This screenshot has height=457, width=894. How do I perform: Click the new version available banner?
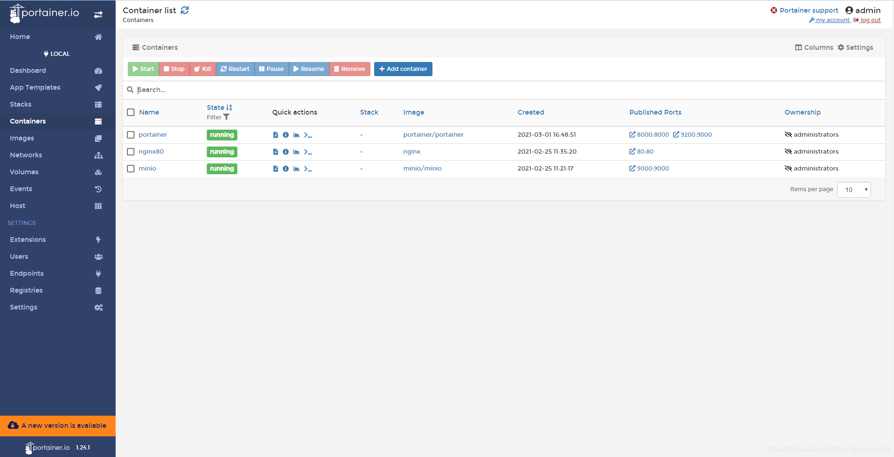coord(58,426)
